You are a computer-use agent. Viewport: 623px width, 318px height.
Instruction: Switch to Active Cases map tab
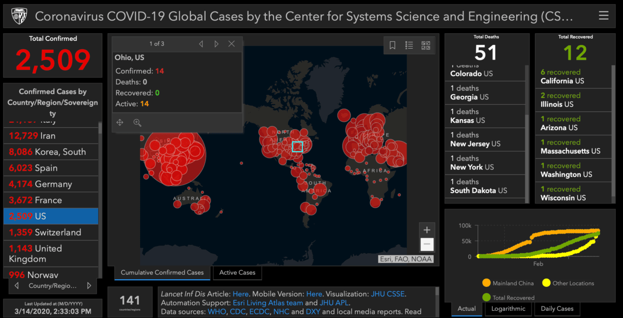[x=237, y=272]
